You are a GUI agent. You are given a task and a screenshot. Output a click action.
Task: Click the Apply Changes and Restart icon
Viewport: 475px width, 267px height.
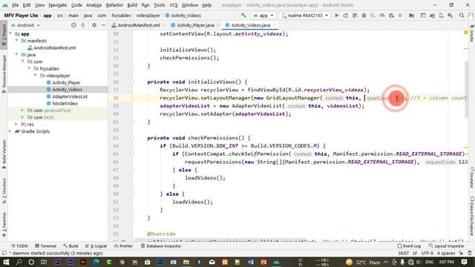point(345,15)
